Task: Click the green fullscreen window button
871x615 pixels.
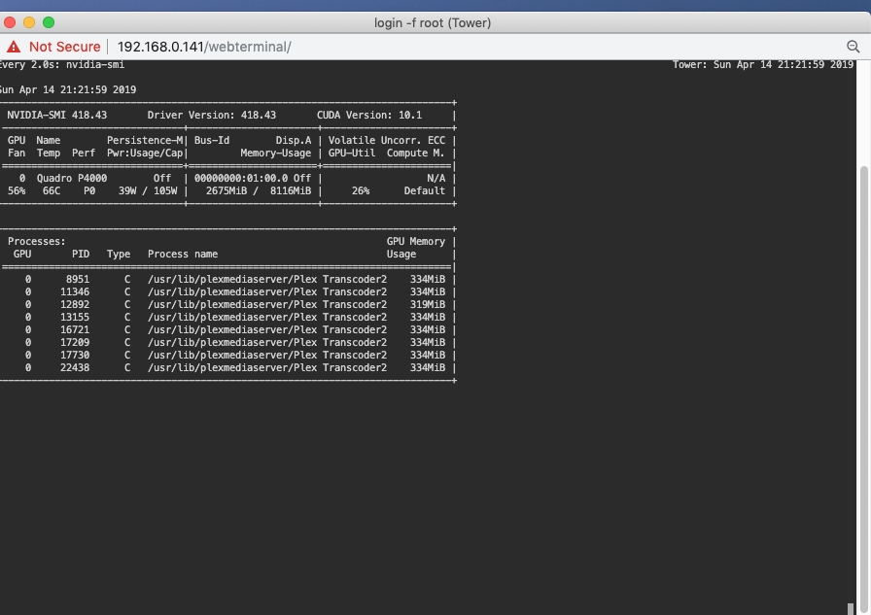Action: point(49,22)
